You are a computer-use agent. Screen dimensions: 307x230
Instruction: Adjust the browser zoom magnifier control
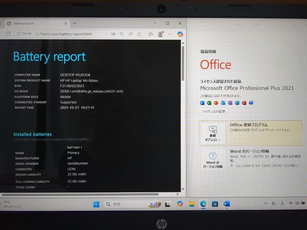pyautogui.click(x=122, y=34)
